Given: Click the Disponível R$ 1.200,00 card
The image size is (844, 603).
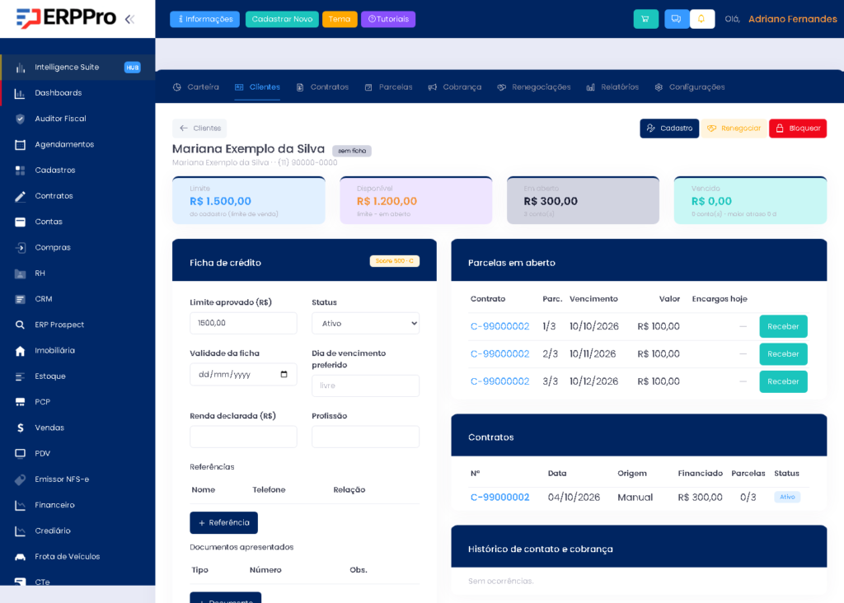Looking at the screenshot, I should point(416,200).
